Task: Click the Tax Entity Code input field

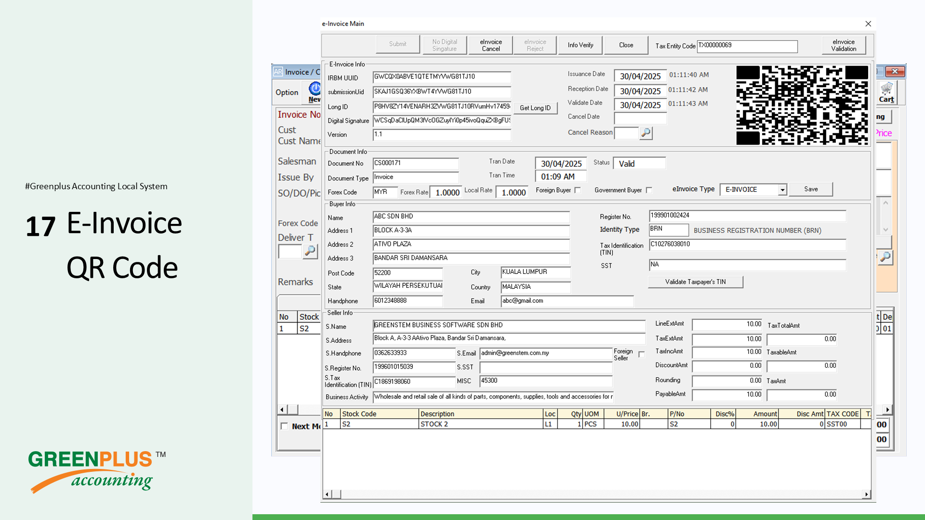Action: (747, 46)
